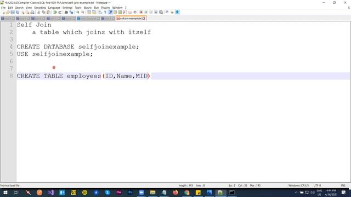Toggle synchronize vertical scrolling

(89, 12)
